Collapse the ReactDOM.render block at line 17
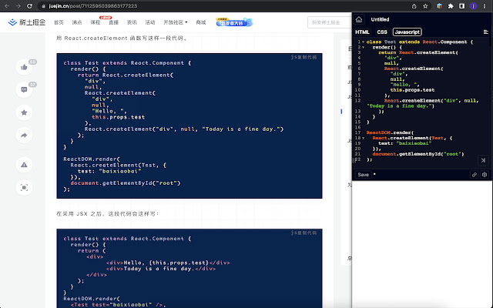This screenshot has width=493, height=308. coord(363,132)
